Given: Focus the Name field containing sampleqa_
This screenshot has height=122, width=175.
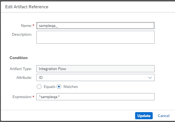Looking at the screenshot, I should [x=95, y=26].
